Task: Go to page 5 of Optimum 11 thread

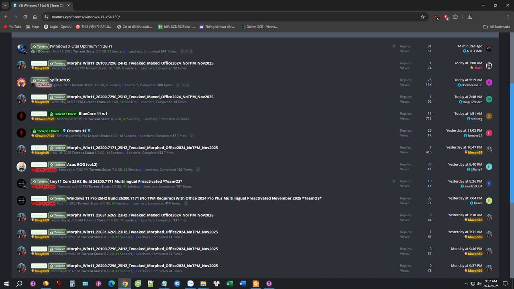Action: coord(191,51)
